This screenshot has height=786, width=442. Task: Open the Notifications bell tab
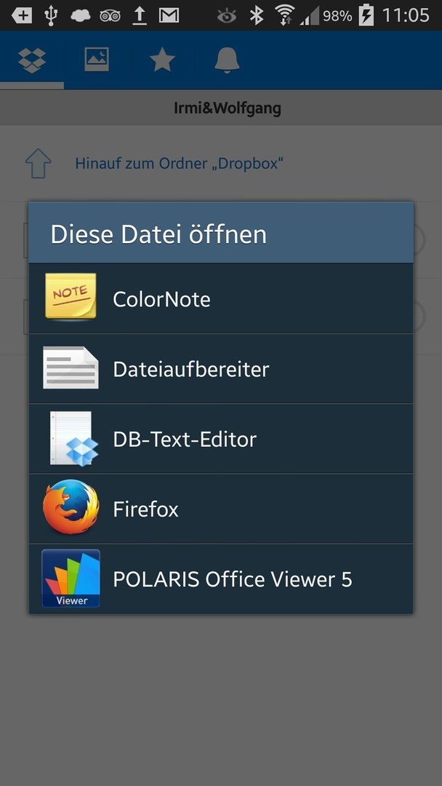227,60
